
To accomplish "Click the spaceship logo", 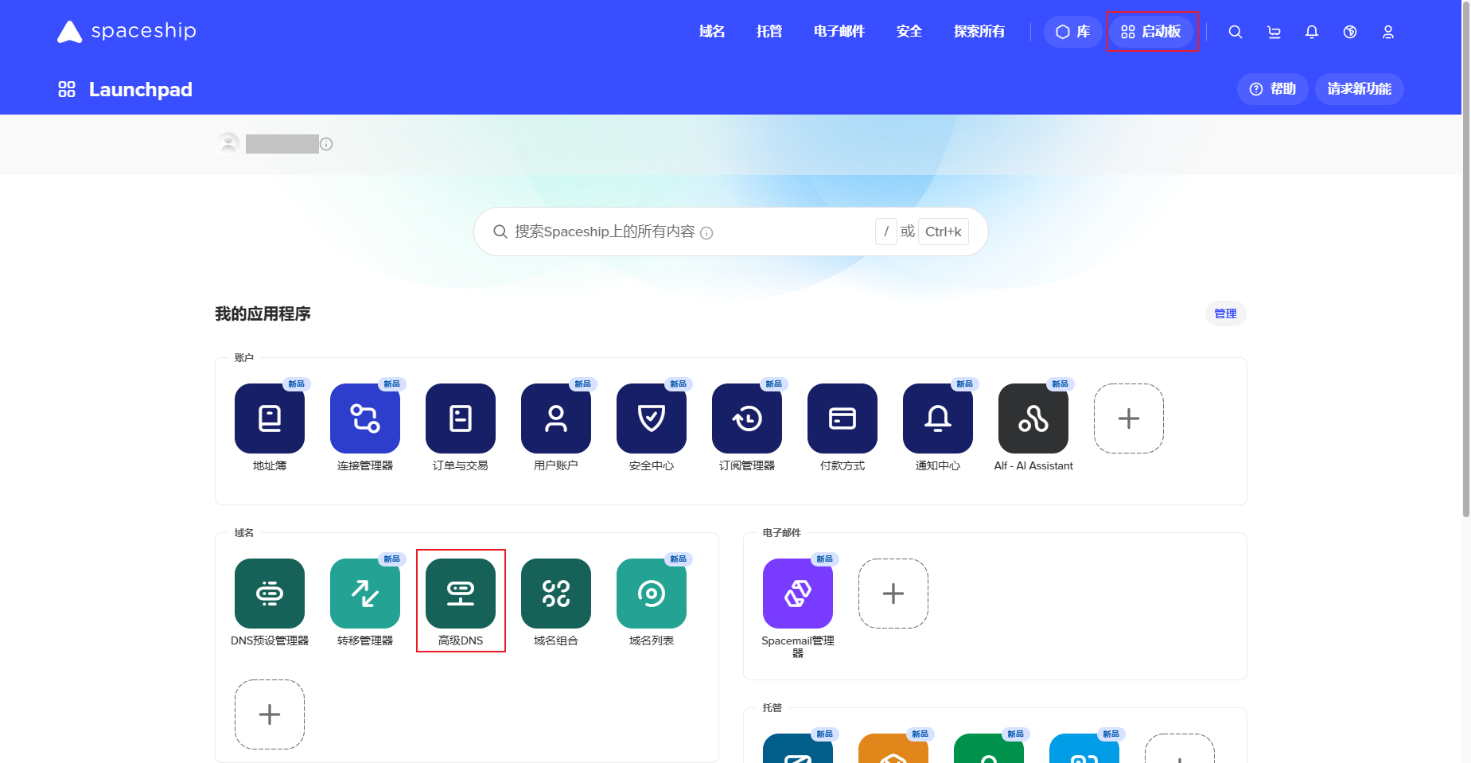I will click(126, 31).
